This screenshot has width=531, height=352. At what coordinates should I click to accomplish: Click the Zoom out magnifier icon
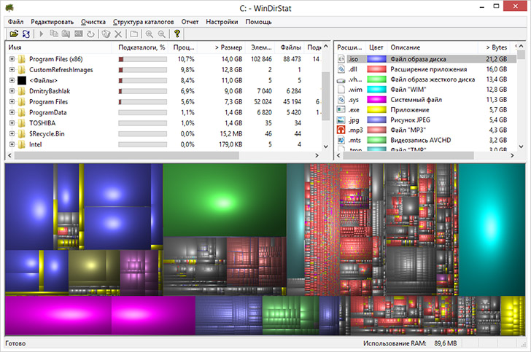(x=161, y=34)
